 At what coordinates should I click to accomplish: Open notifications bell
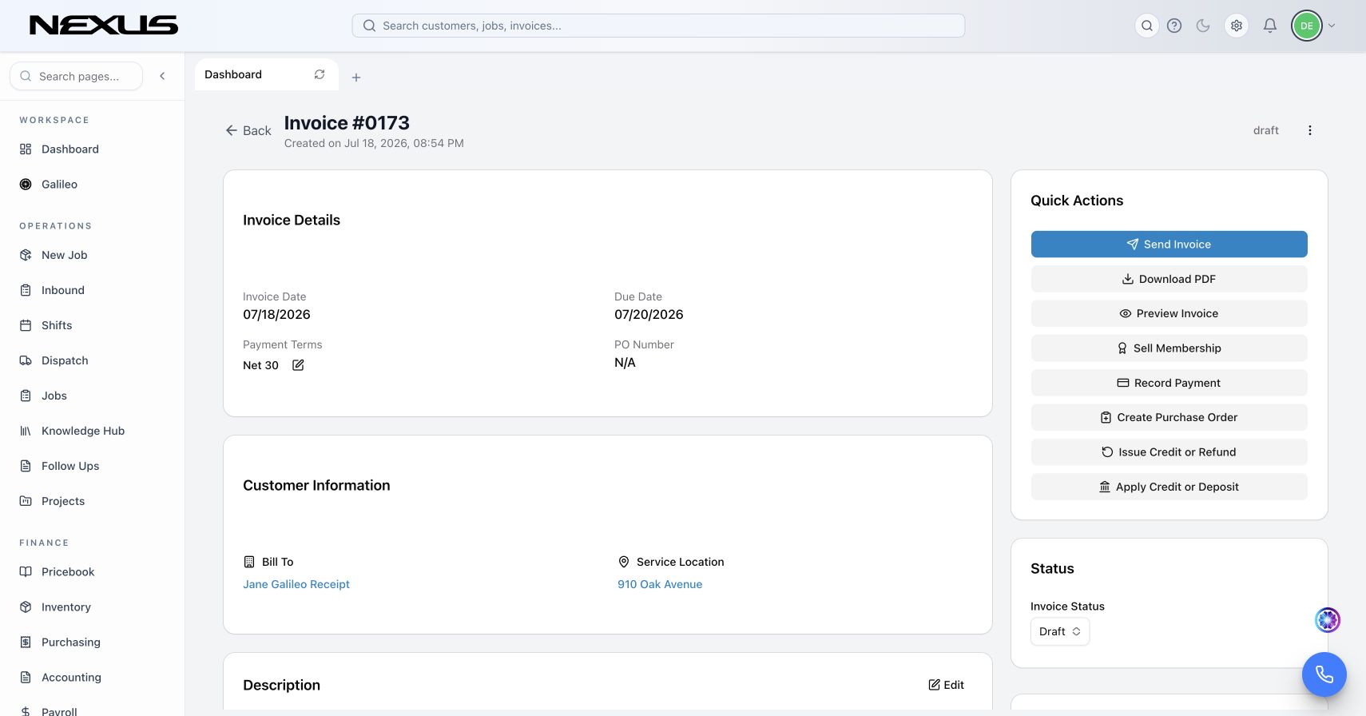coord(1270,26)
